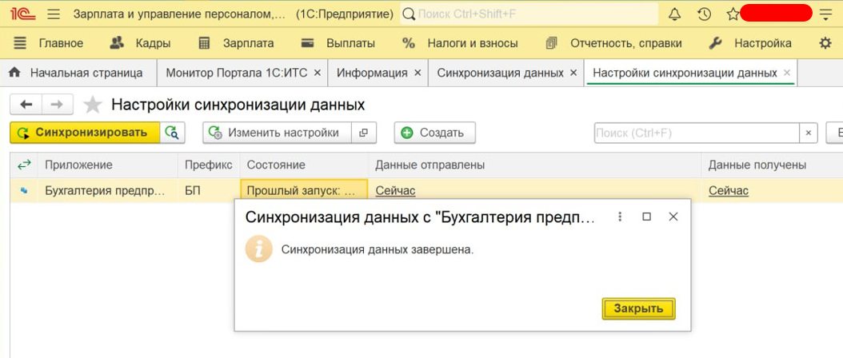Viewport: 843px width, 358px height.
Task: Click the magnifier icon in global search
Action: [x=410, y=14]
